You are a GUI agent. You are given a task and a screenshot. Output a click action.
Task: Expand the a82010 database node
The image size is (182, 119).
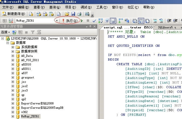(x=13, y=65)
